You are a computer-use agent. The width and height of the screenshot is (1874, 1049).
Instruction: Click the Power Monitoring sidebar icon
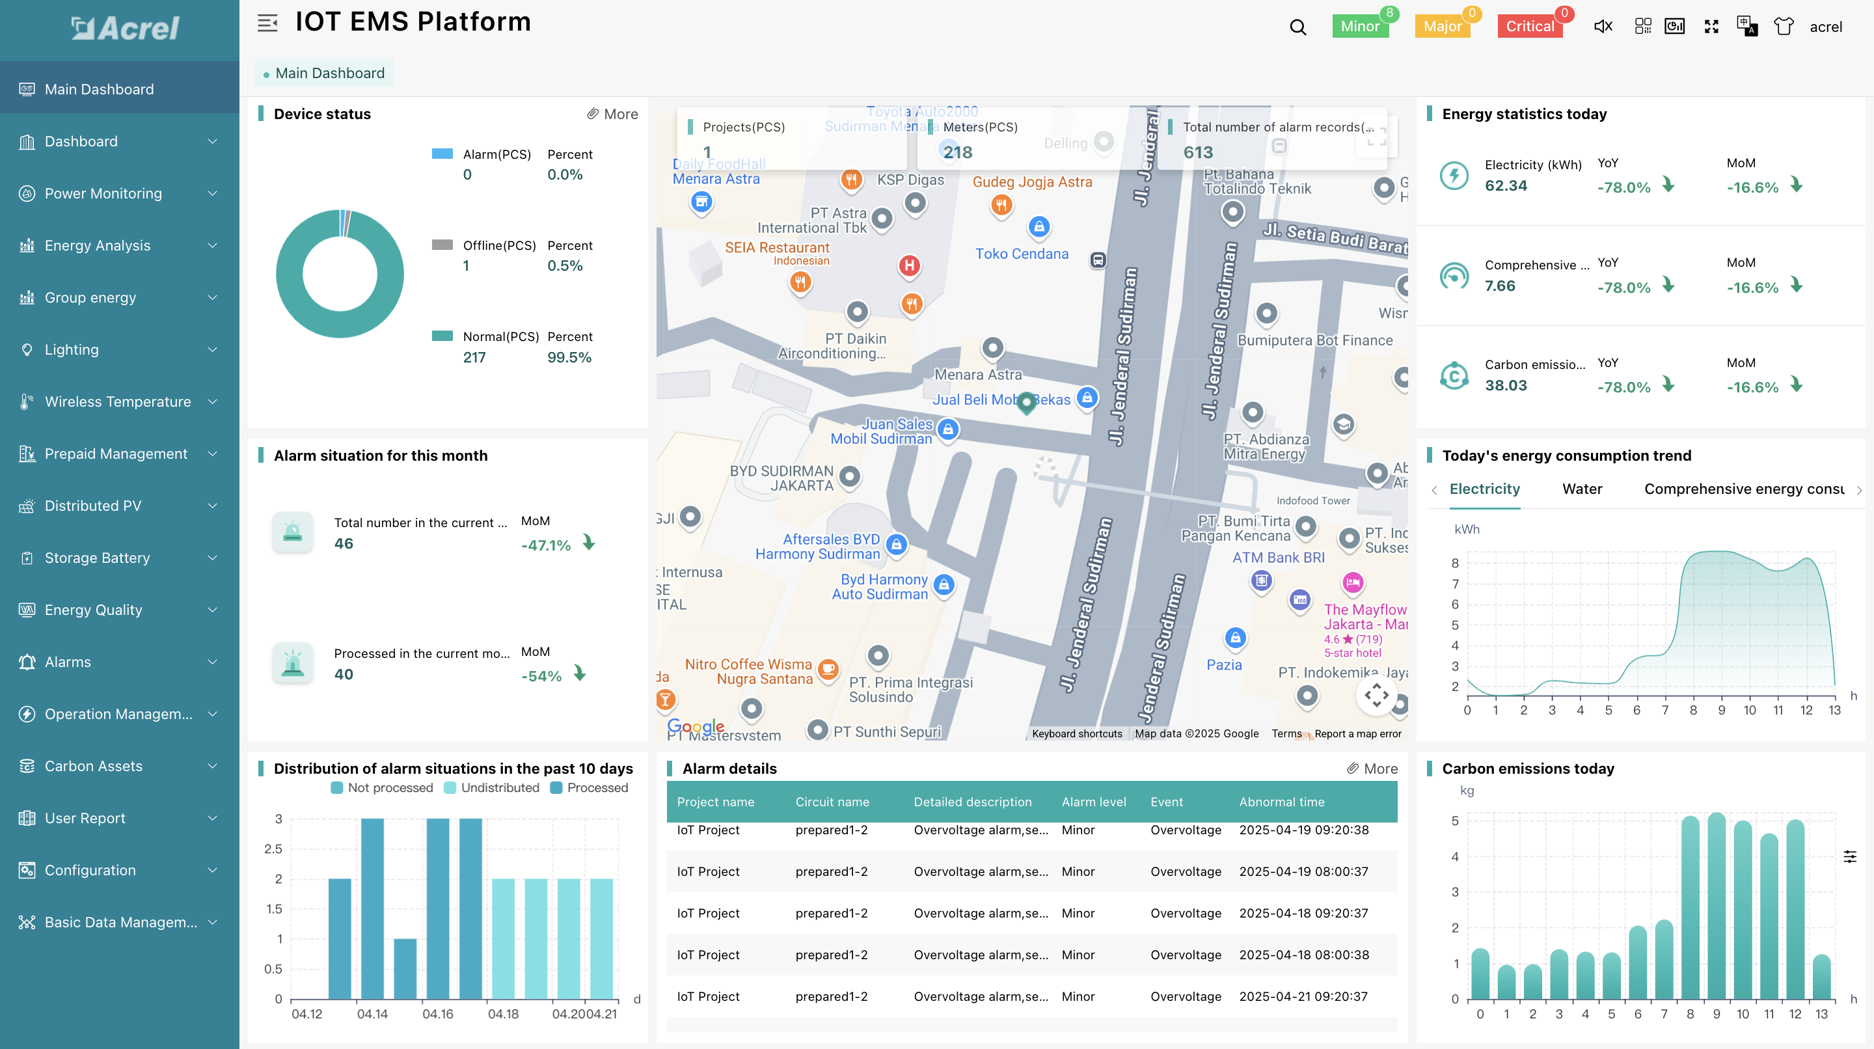pos(27,193)
